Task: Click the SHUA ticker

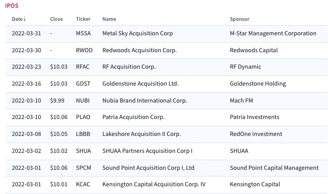Action: pos(83,151)
